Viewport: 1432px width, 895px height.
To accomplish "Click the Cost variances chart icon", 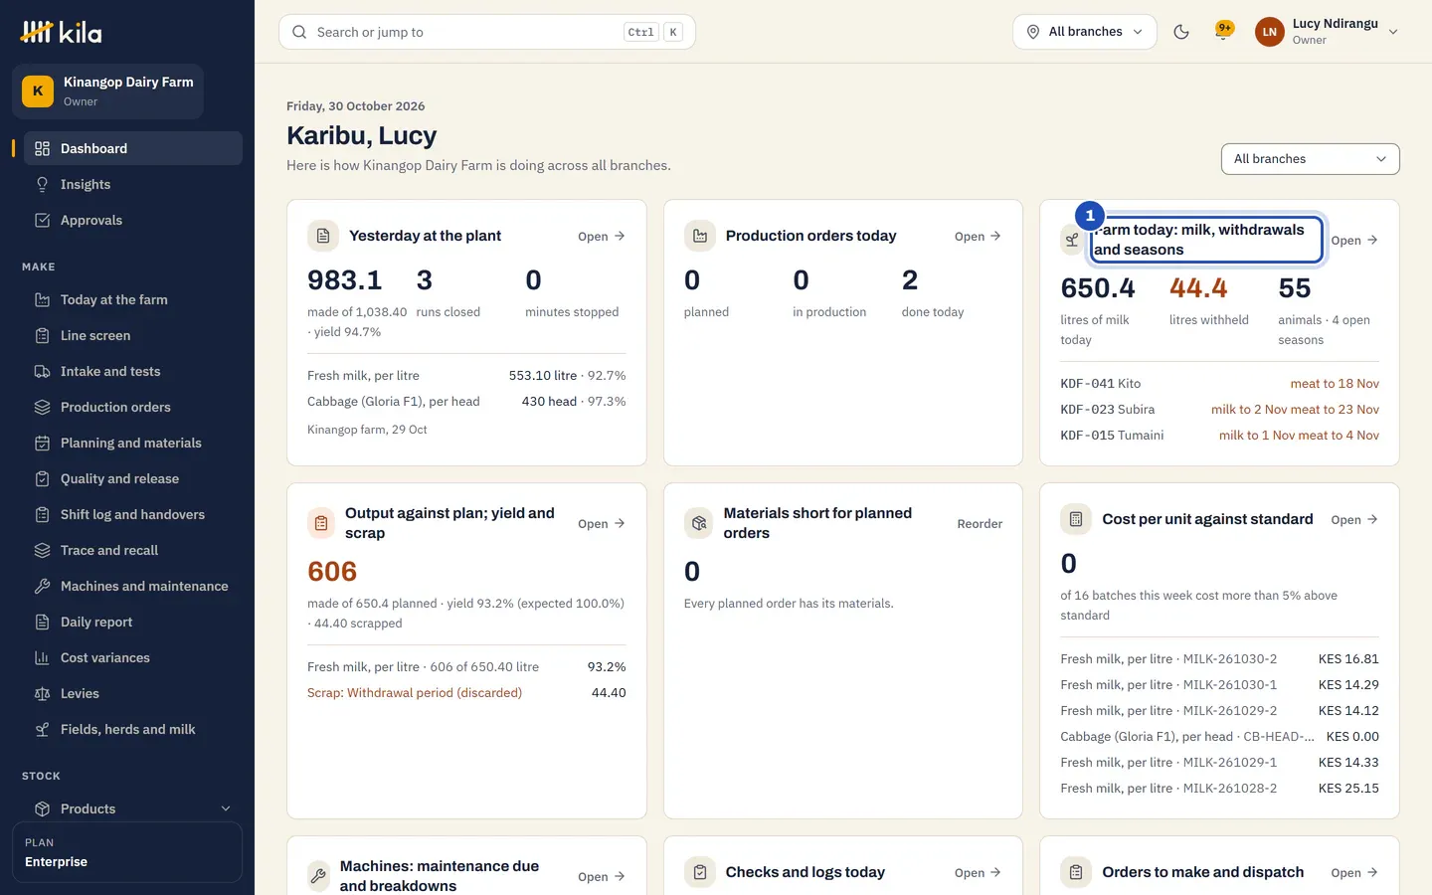I will coord(42,657).
